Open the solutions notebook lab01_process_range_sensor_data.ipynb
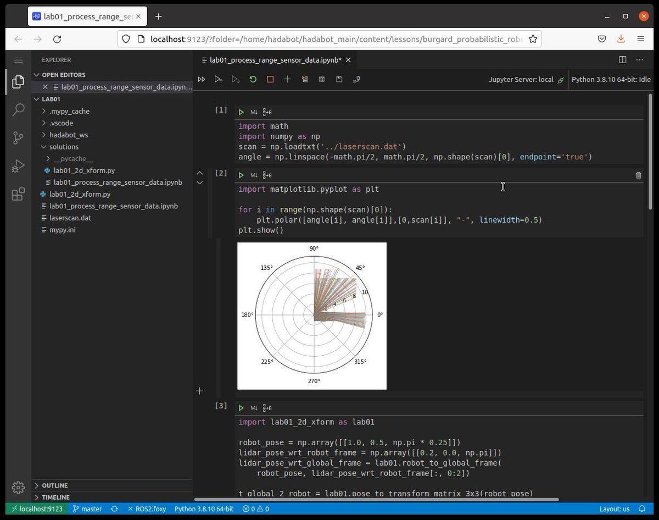 (x=111, y=182)
